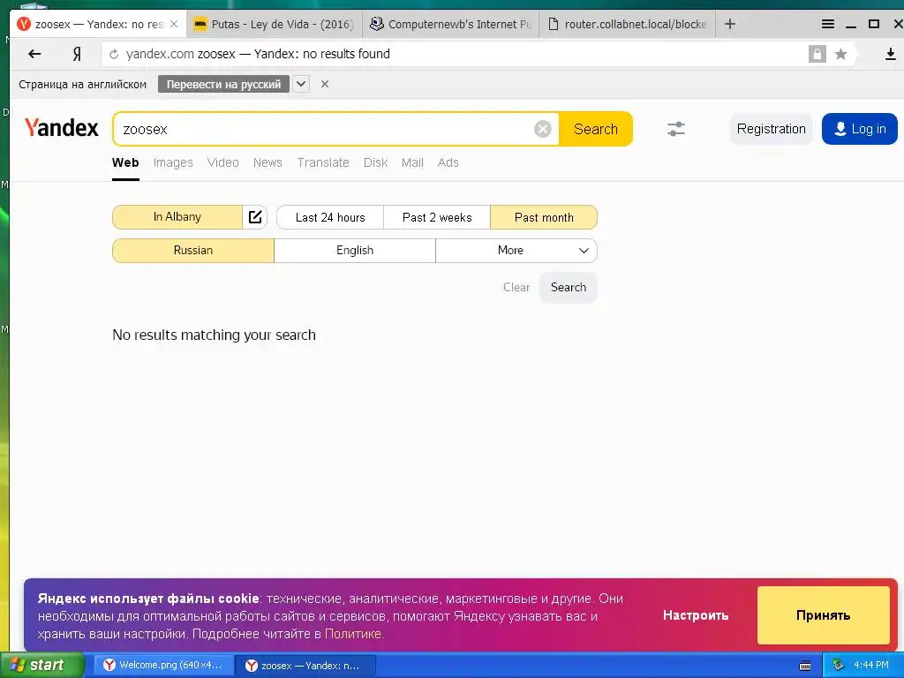Click the Registration button
This screenshot has width=904, height=678.
[x=772, y=129]
